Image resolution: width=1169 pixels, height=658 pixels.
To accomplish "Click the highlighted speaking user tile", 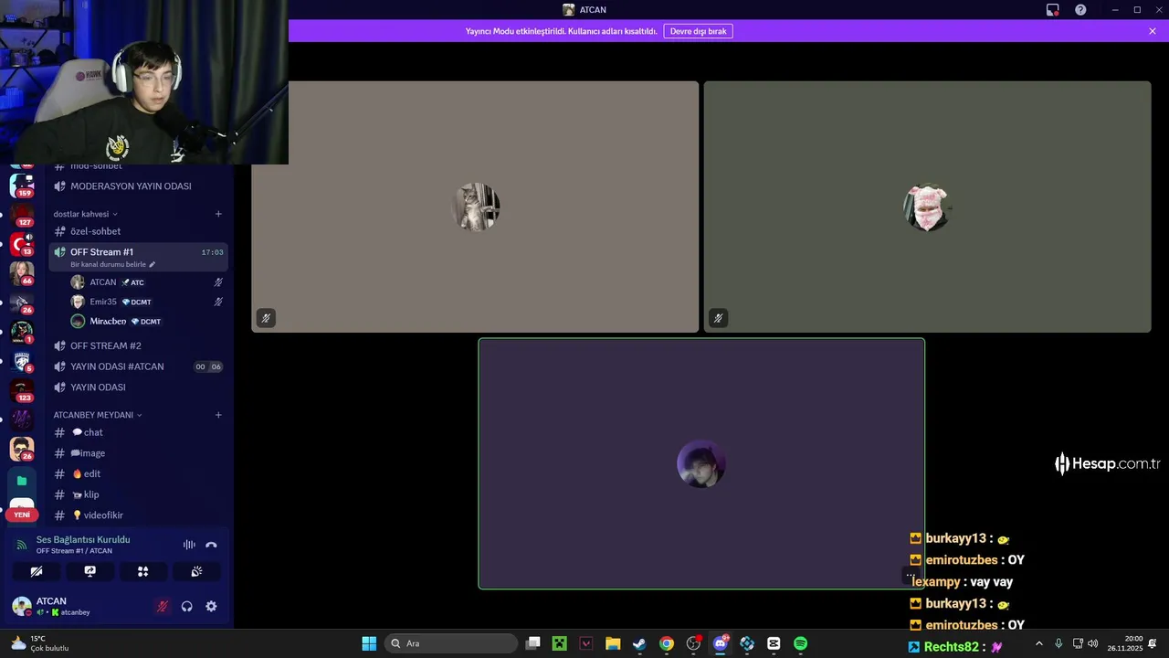I will pos(701,463).
